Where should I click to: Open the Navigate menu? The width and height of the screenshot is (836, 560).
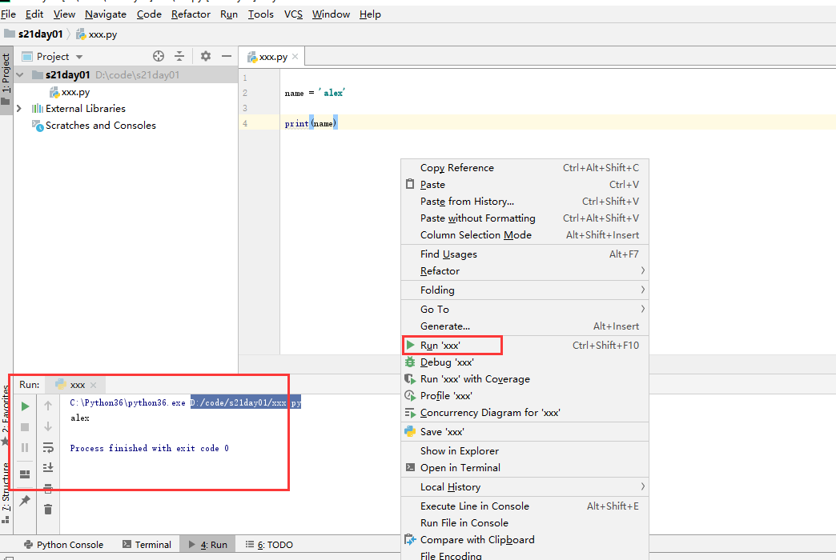click(106, 14)
